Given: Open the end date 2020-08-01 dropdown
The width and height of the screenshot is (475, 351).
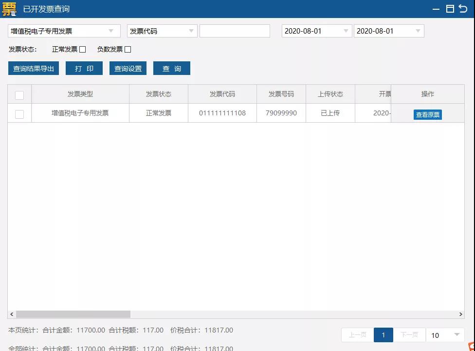Looking at the screenshot, I should (418, 30).
